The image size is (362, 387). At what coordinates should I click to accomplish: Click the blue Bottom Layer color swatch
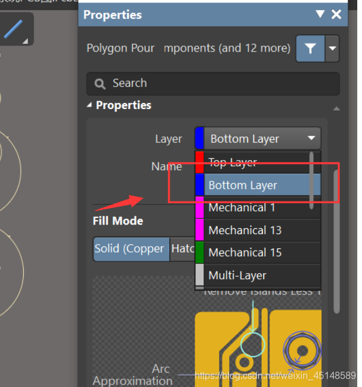199,185
